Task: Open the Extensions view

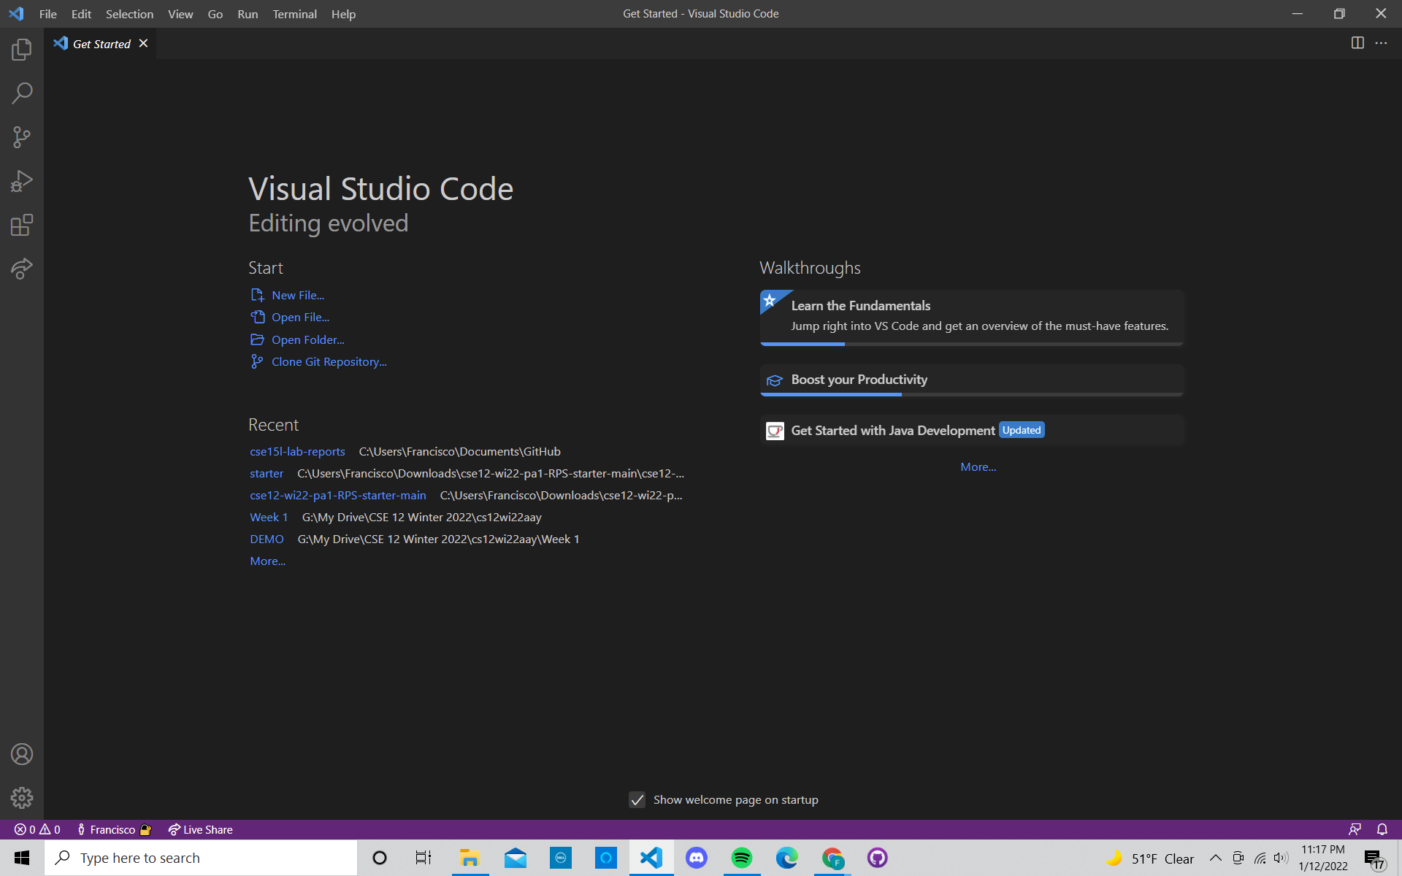Action: coord(22,225)
